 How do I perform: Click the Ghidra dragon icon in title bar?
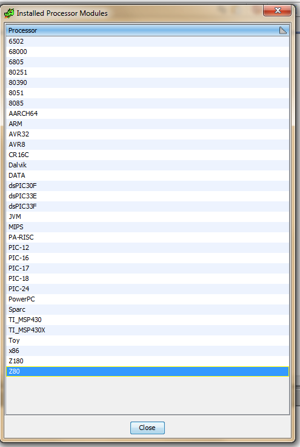[x=9, y=13]
